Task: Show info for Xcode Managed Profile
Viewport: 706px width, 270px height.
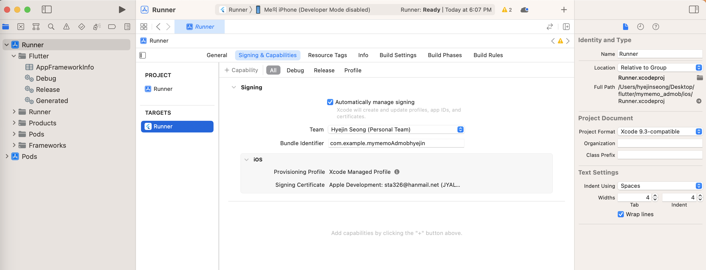Action: (x=397, y=172)
